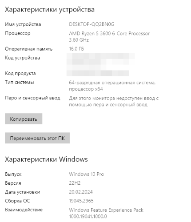Click the Характеристики Windows heading
The image size is (191, 222).
46,159
